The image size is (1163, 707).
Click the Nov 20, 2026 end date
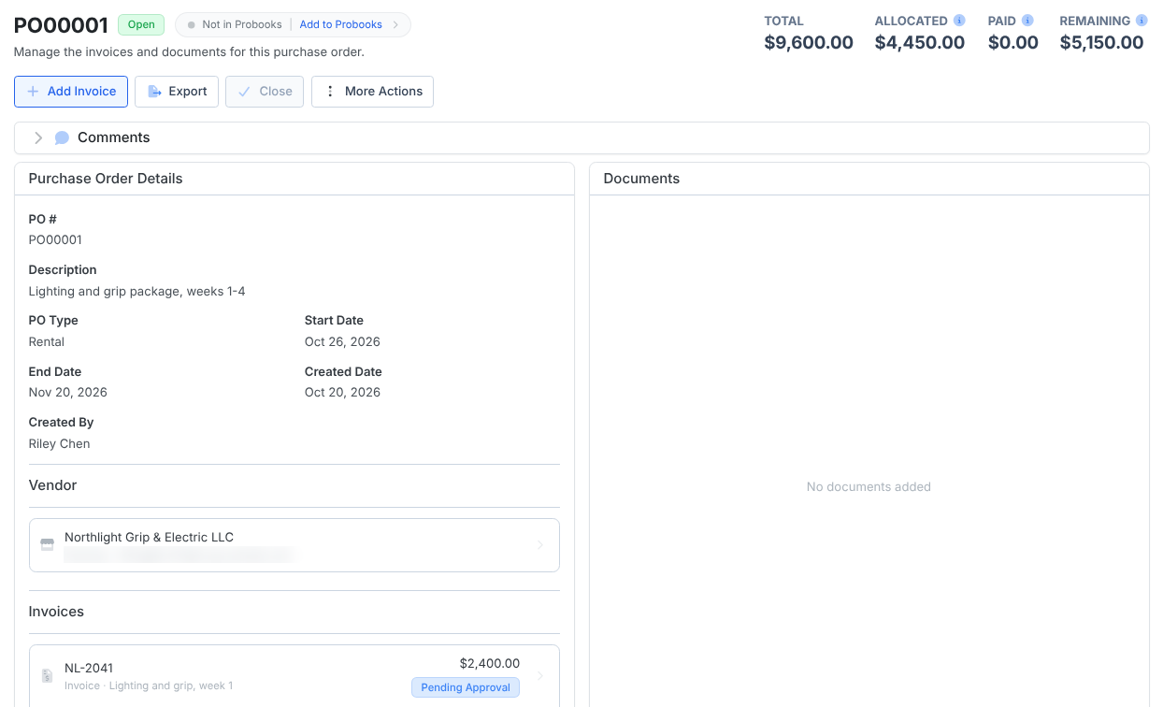[68, 393]
